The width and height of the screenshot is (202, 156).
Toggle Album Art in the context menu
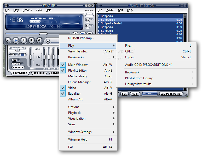[x=88, y=99]
